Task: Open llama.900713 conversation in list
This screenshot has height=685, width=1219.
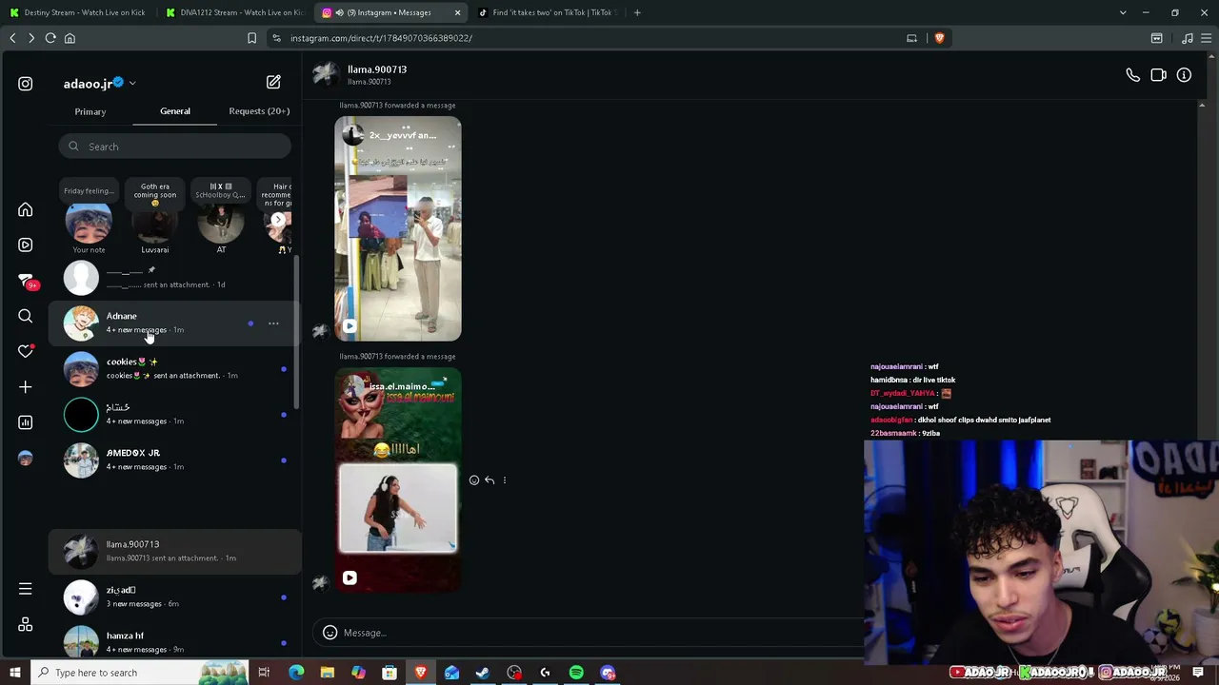Action: (174, 552)
